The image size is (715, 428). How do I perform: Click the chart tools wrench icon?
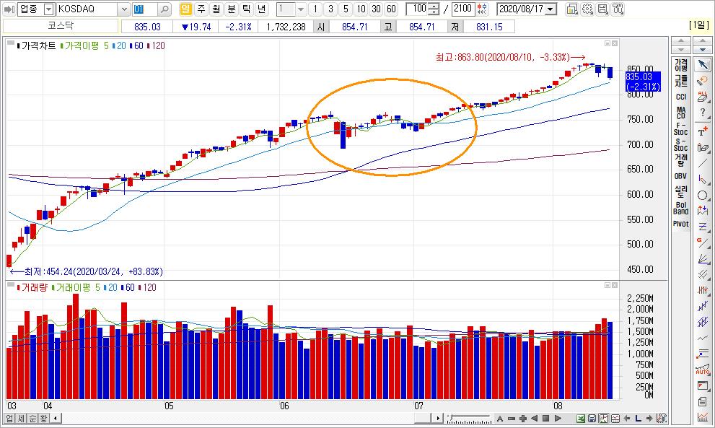618,9
